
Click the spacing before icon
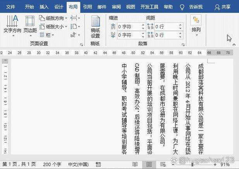pyautogui.click(x=150, y=27)
